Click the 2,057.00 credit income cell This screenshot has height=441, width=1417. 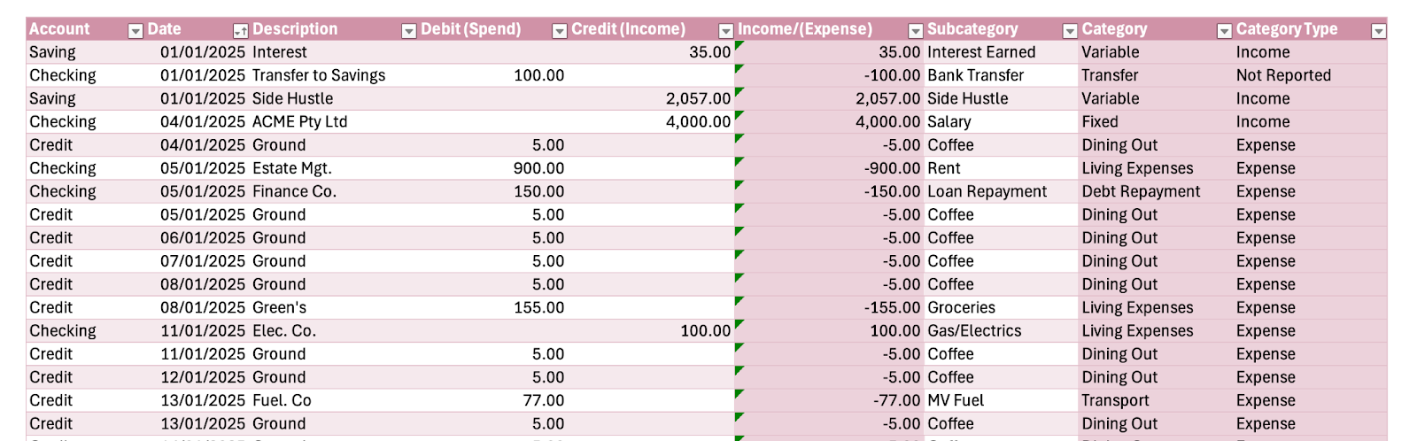click(x=652, y=98)
